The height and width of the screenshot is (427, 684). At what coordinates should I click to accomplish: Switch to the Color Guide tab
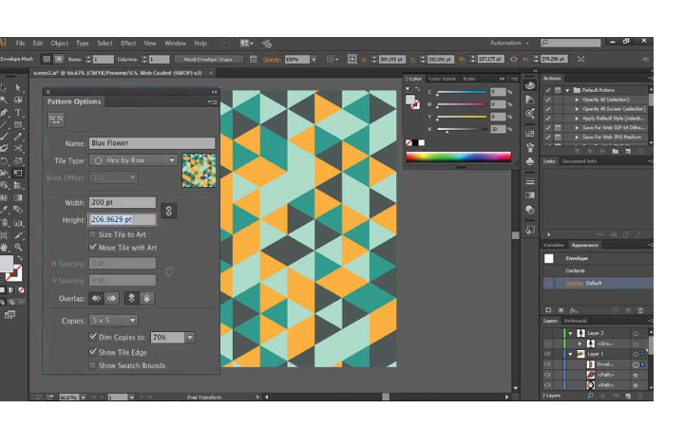click(442, 79)
